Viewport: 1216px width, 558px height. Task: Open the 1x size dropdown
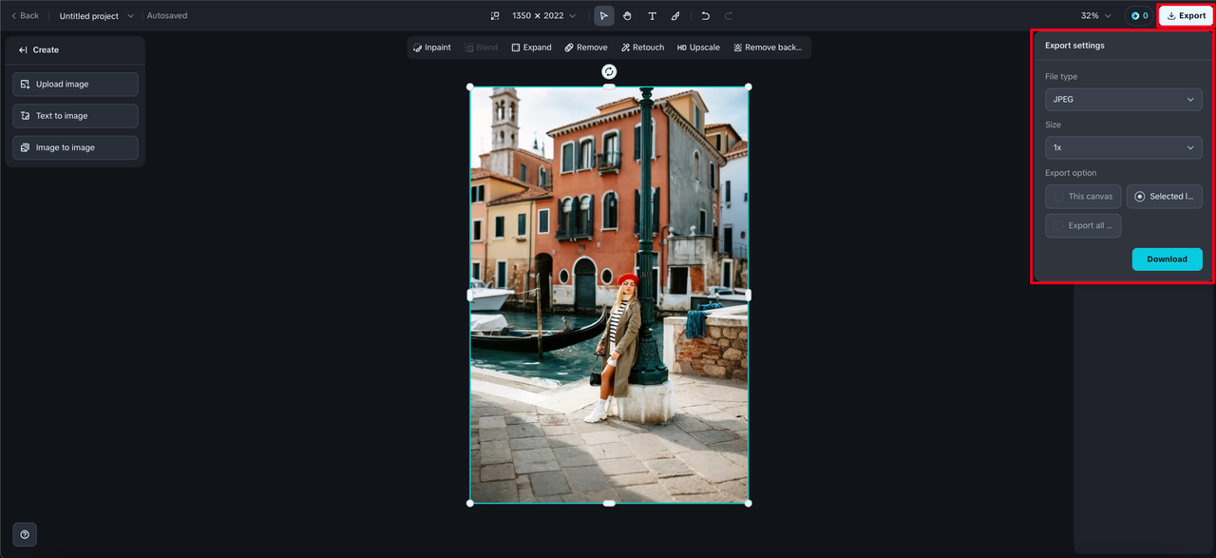(x=1123, y=147)
